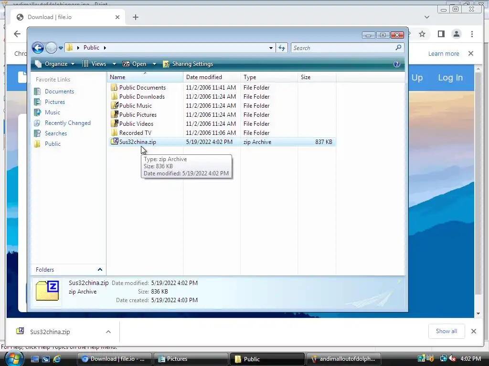Open the Windows Start orb

point(13,358)
